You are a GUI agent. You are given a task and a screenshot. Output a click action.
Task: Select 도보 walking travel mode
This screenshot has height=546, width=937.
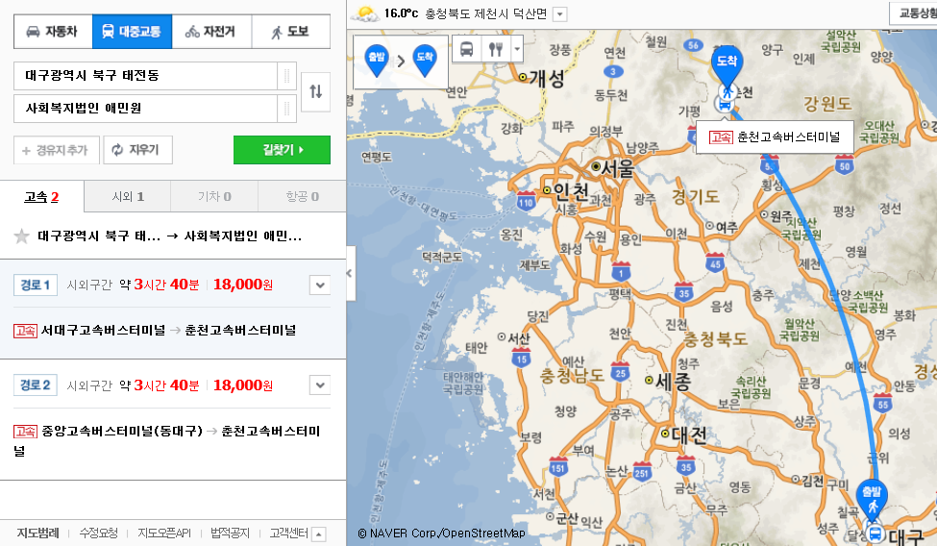[290, 32]
